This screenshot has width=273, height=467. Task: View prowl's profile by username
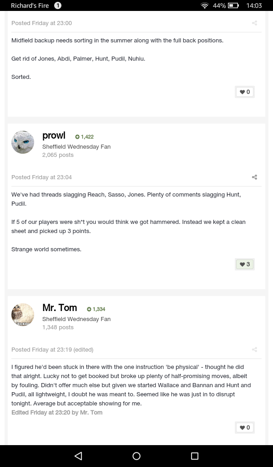(54, 135)
